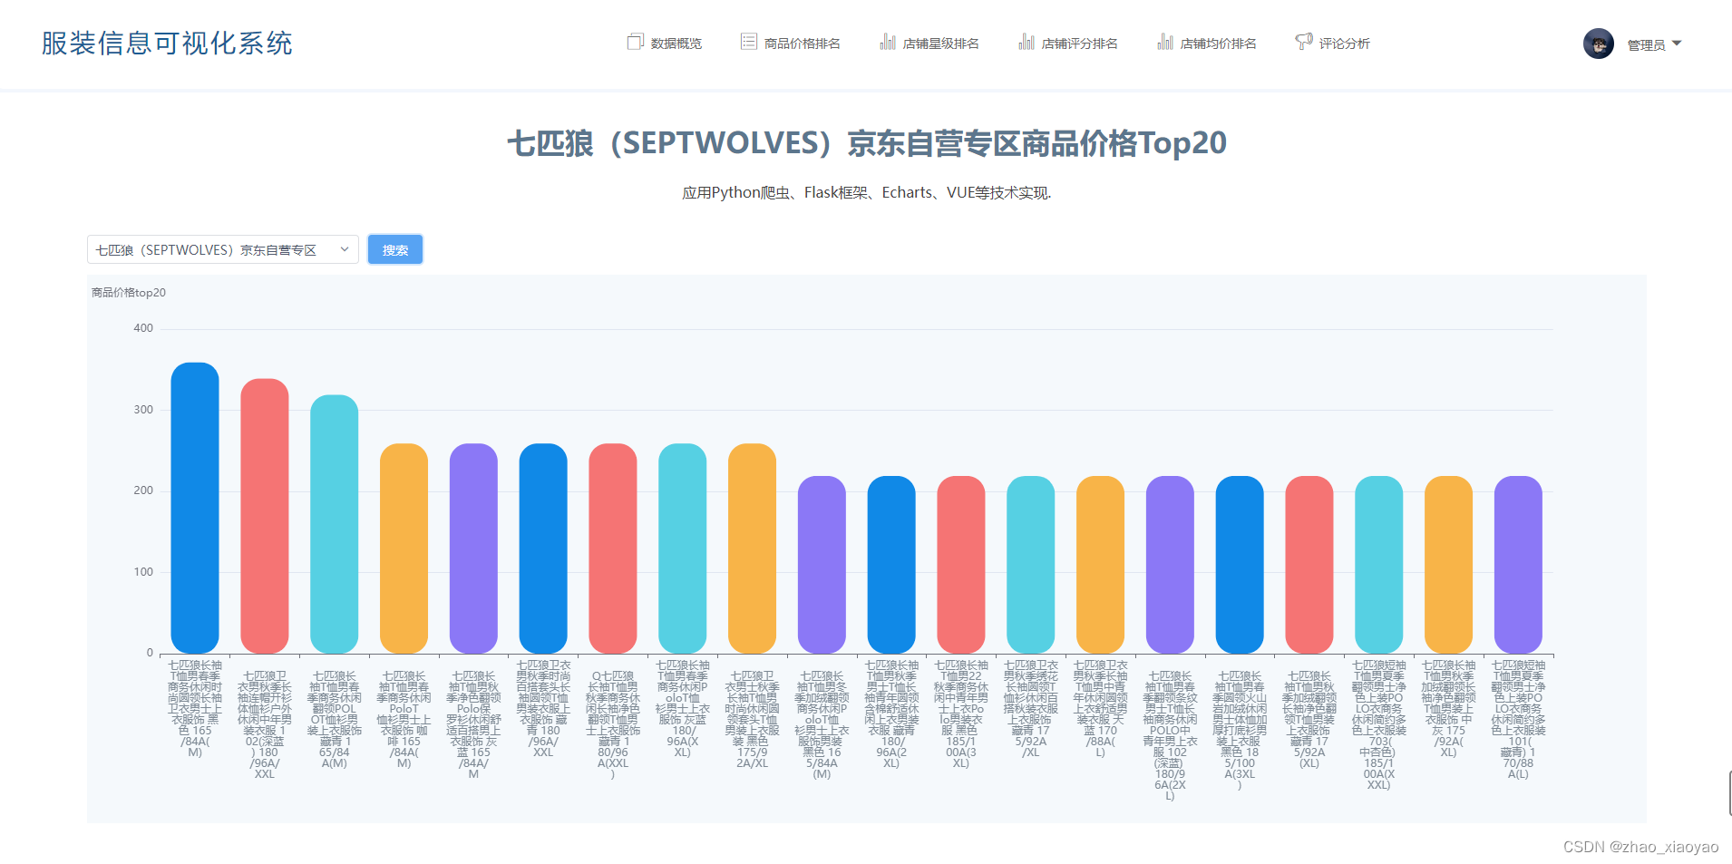Click the 商品价格排名 list icon
The width and height of the screenshot is (1732, 864).
point(748,42)
